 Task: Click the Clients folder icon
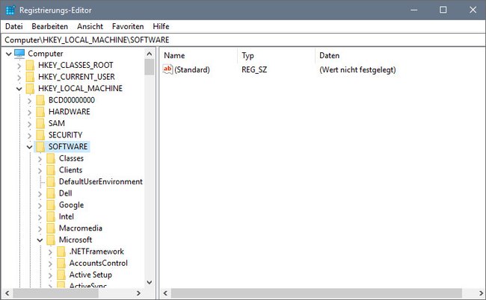(51, 170)
